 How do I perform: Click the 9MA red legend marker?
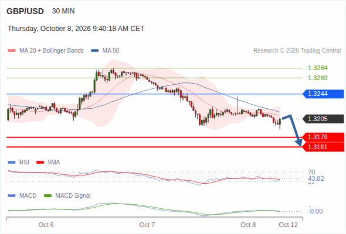point(40,163)
